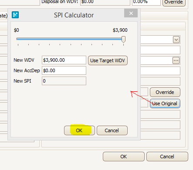Open the dropdown arrow in right panel
193x170 pixels.
[176, 40]
